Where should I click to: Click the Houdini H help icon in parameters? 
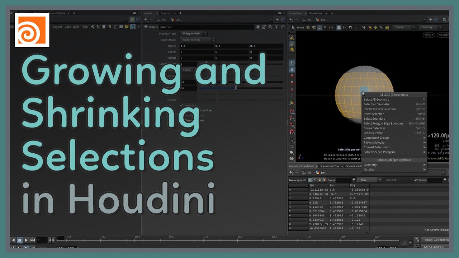pos(264,27)
